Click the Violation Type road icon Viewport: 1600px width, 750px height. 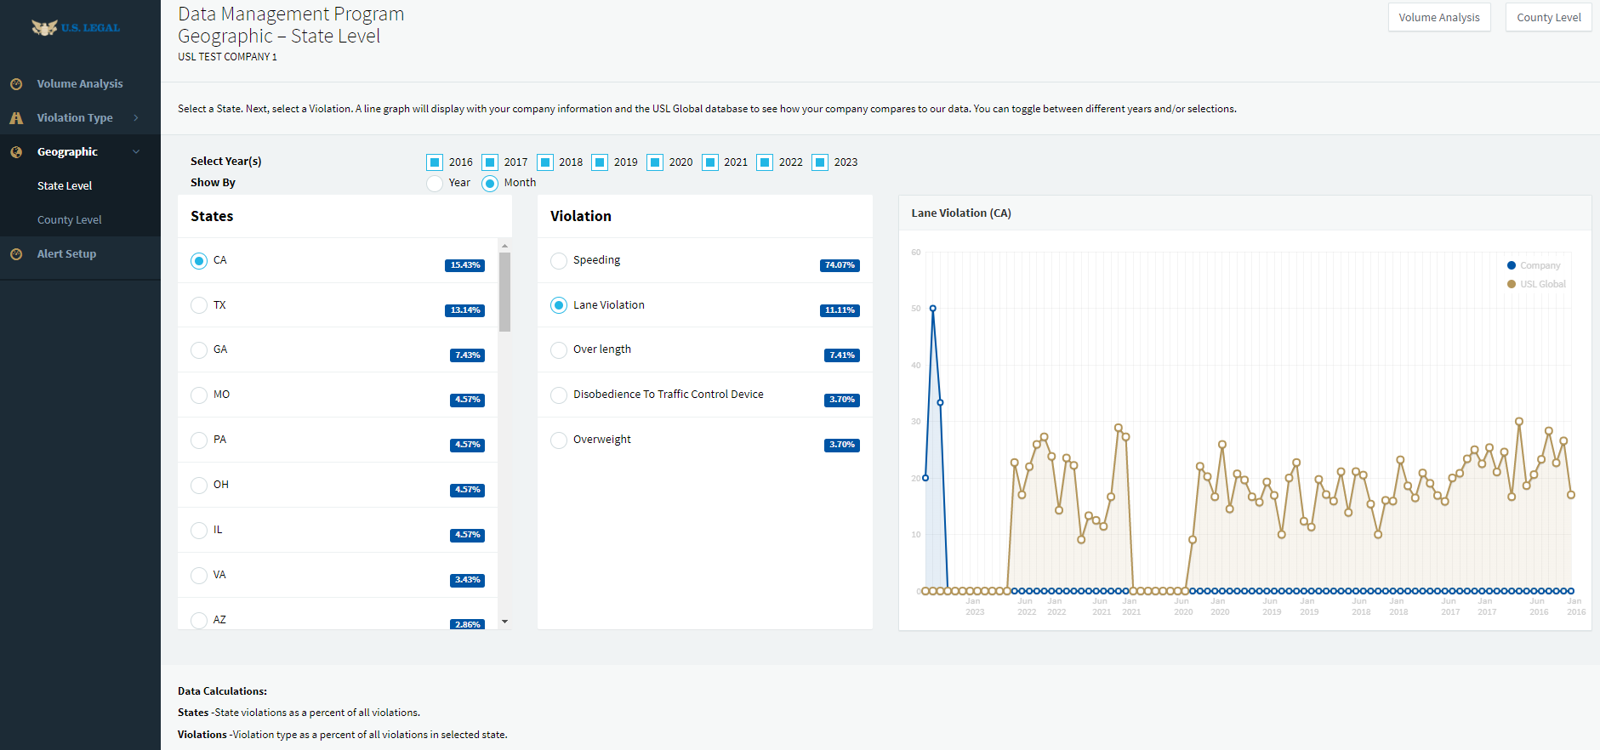[16, 118]
